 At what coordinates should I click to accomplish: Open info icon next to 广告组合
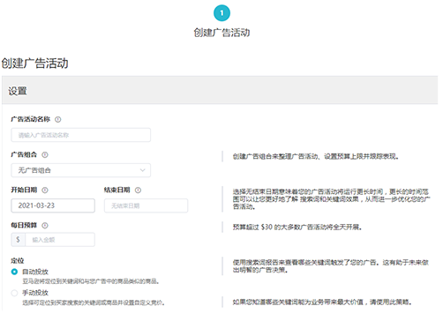[x=45, y=154]
